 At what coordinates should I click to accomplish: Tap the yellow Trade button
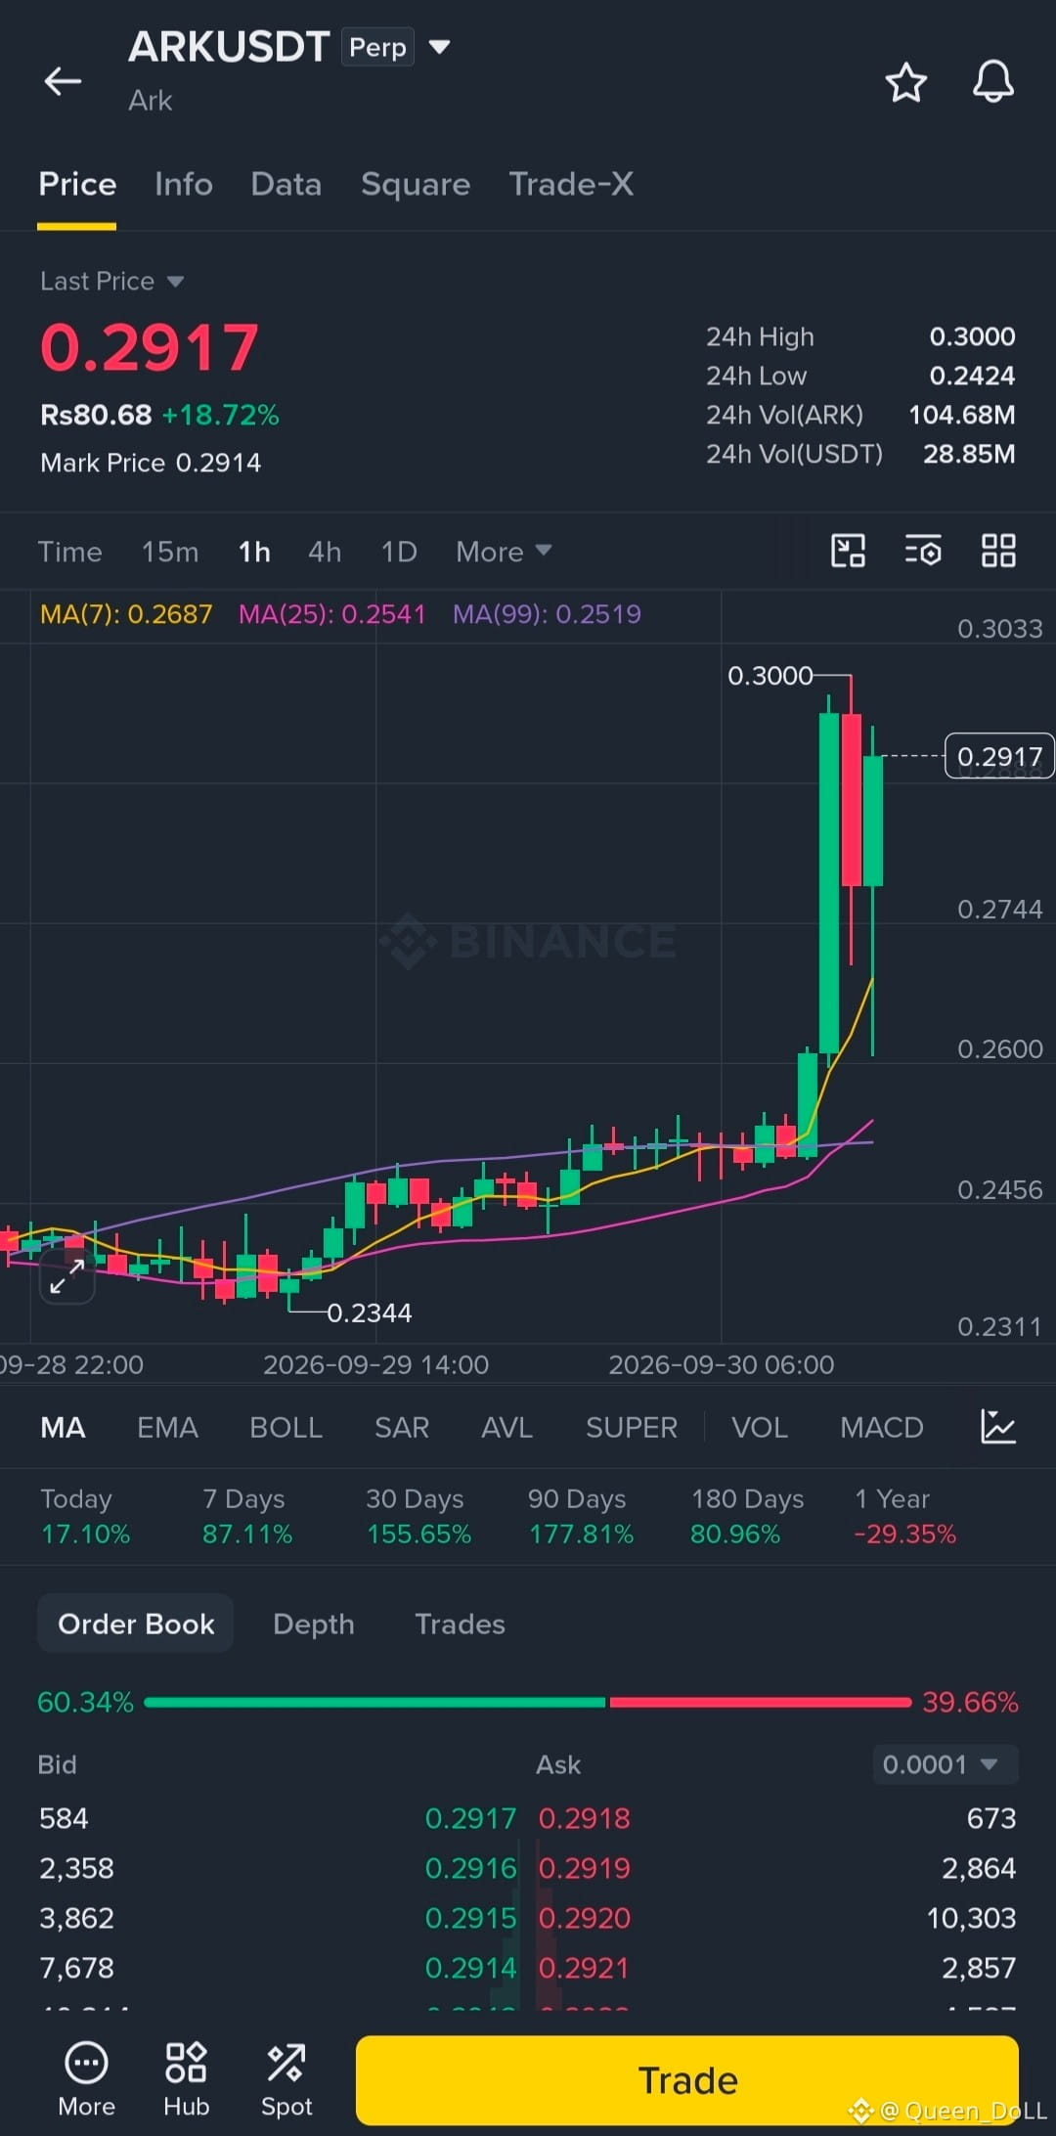pos(686,2079)
